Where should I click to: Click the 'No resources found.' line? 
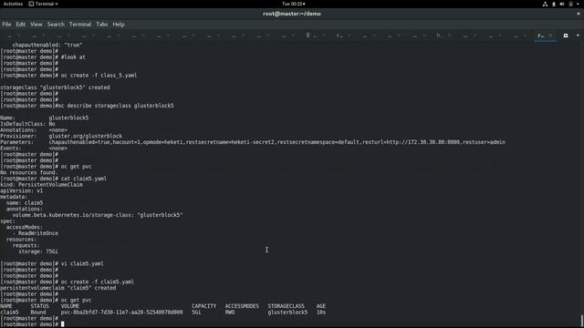(28, 172)
